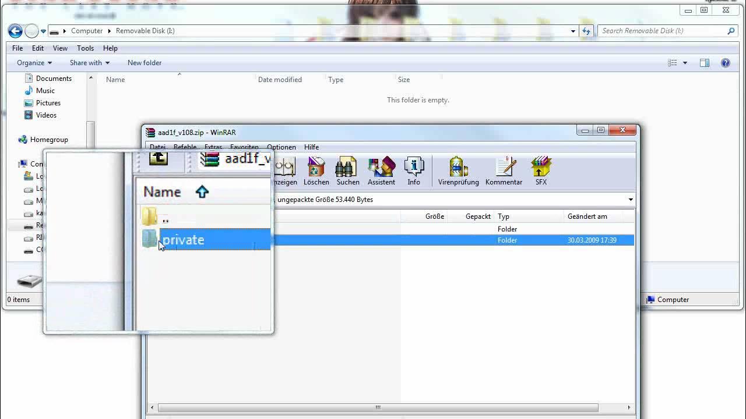Click the unselected Folder row's type cell
The width and height of the screenshot is (746, 419).
coord(507,229)
